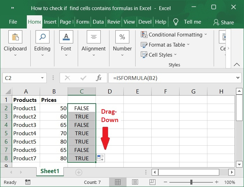Click the Tell me lightbulb icon
Screen dimensions: 244x187
click(x=176, y=22)
